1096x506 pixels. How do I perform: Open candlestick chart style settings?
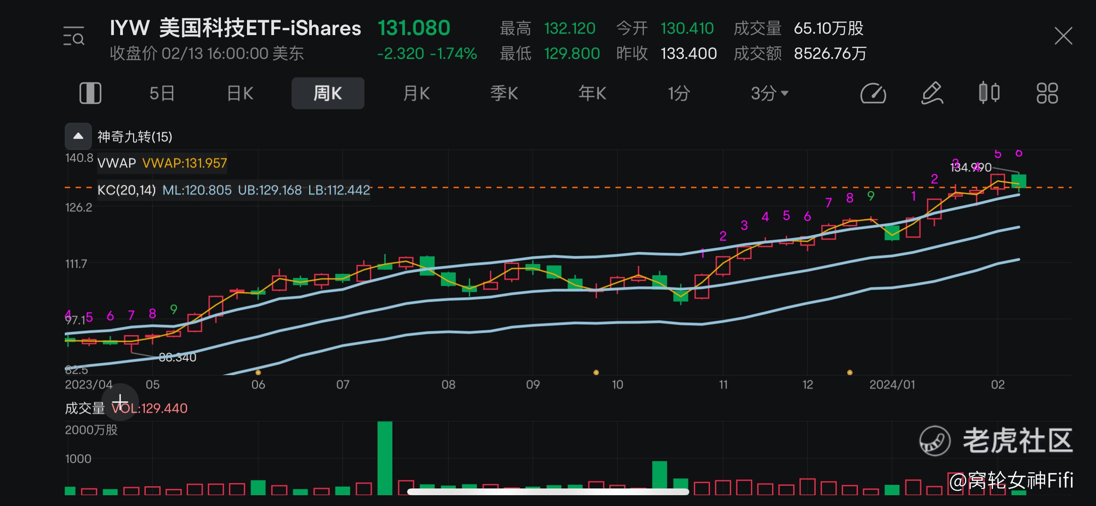pyautogui.click(x=989, y=93)
